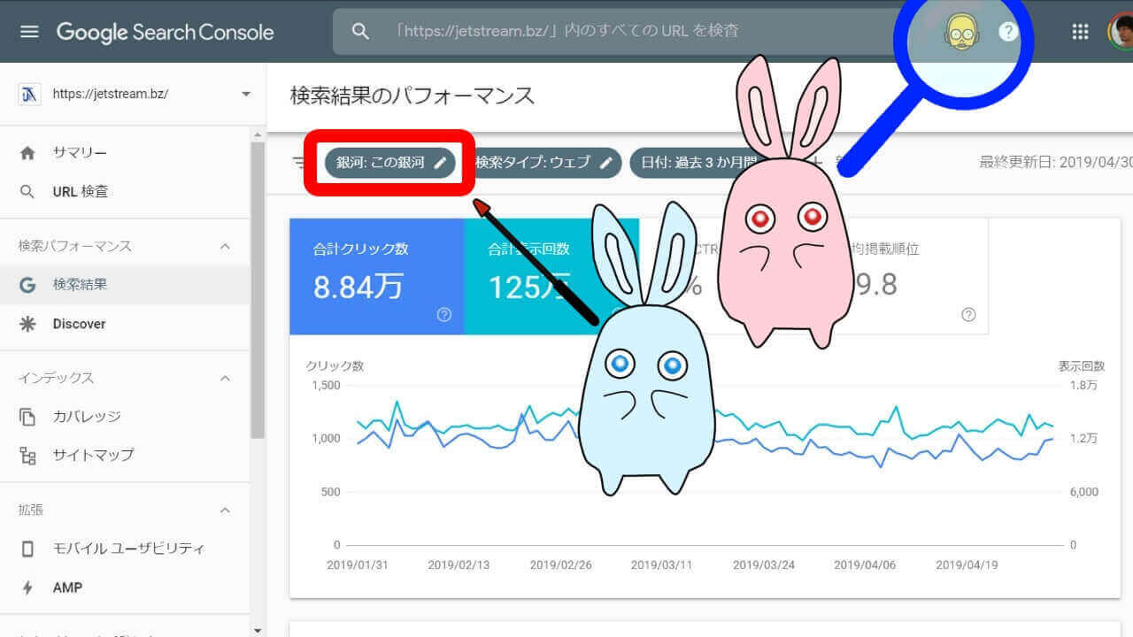1133x637 pixels.
Task: Click the yellow face icon in the header
Action: (x=958, y=33)
